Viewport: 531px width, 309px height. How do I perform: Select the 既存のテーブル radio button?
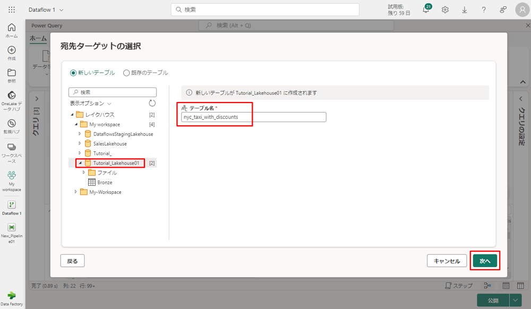[126, 73]
